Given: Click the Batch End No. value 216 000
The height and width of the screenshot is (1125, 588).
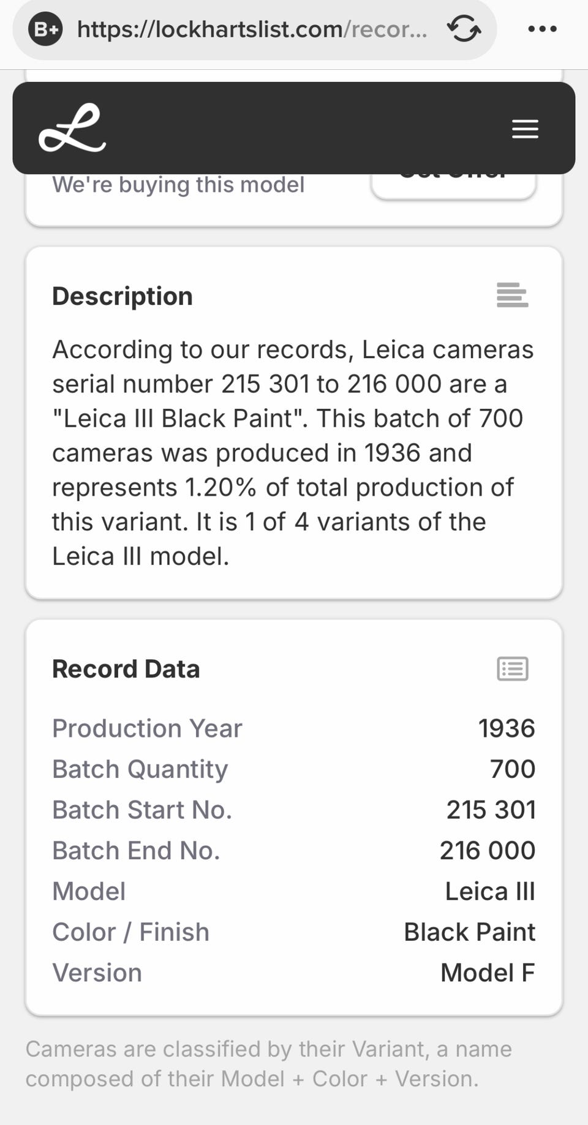Looking at the screenshot, I should (488, 850).
